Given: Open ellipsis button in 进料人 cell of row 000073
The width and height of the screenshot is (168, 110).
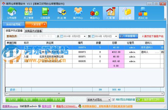Looking at the screenshot, I should [157, 52].
